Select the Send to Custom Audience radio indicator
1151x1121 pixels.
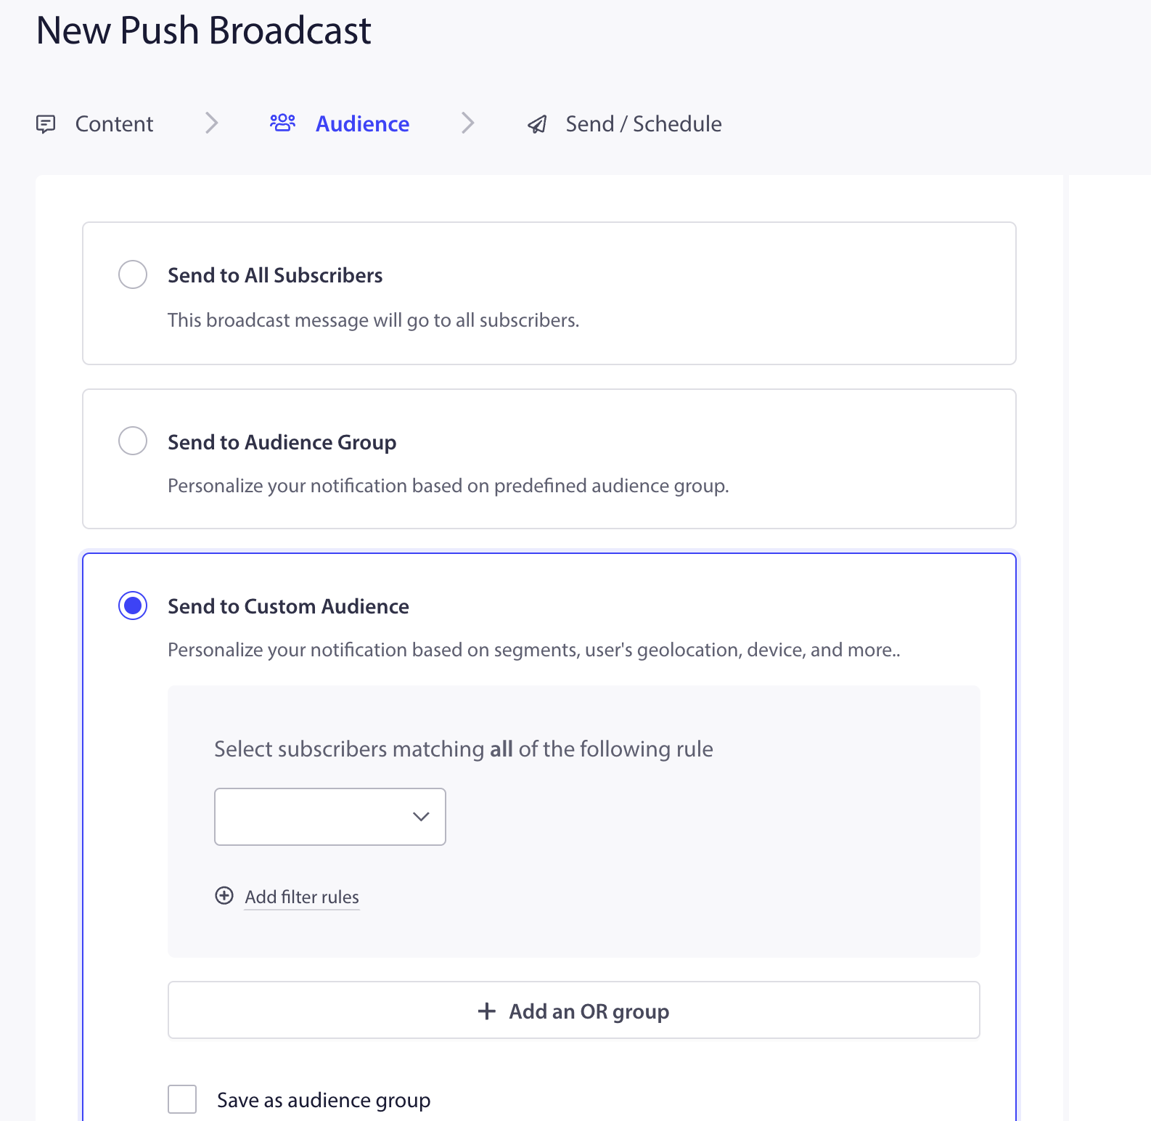pos(132,606)
